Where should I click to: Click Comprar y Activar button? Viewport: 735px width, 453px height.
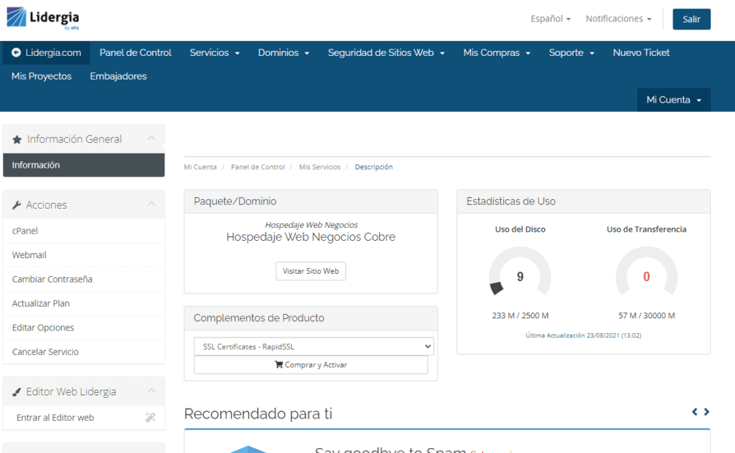coord(311,365)
